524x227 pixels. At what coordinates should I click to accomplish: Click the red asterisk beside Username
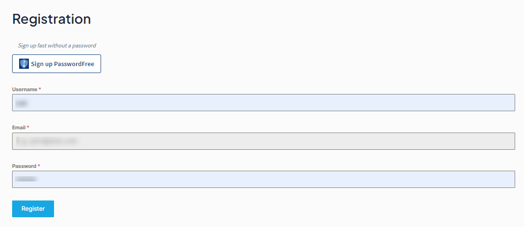(x=40, y=89)
